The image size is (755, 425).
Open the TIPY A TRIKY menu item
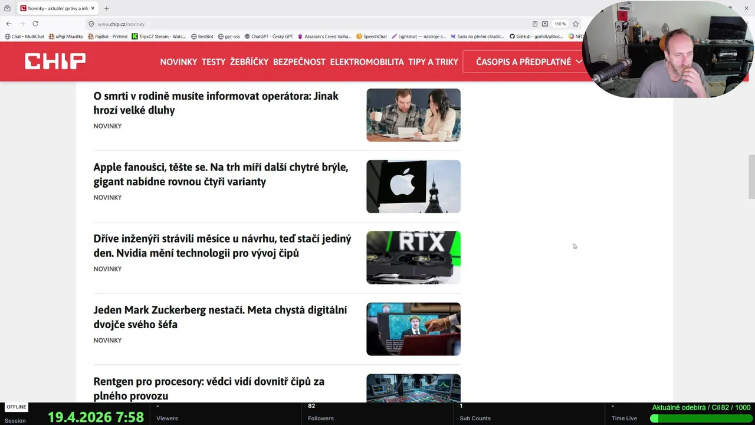pyautogui.click(x=433, y=61)
